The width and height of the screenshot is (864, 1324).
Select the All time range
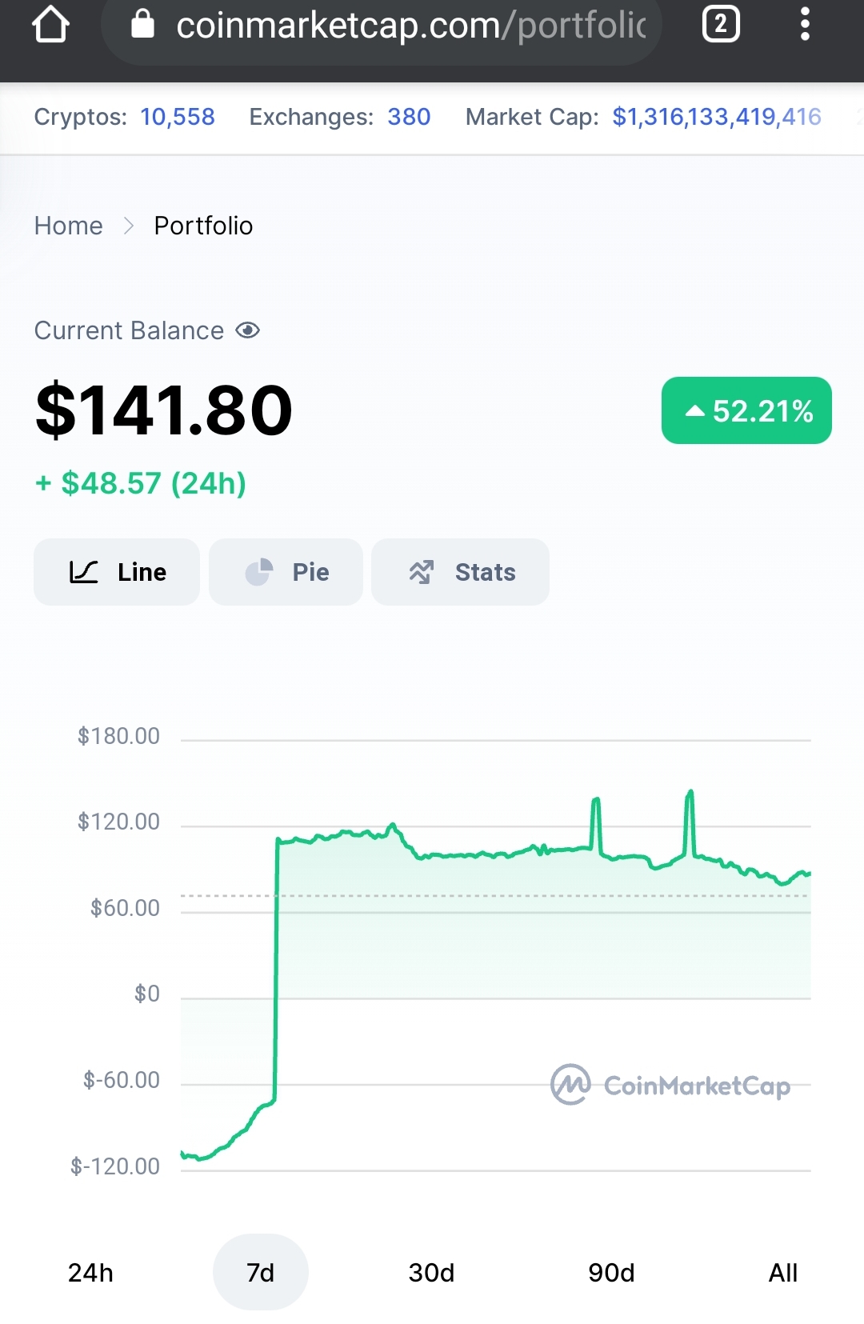point(783,1272)
